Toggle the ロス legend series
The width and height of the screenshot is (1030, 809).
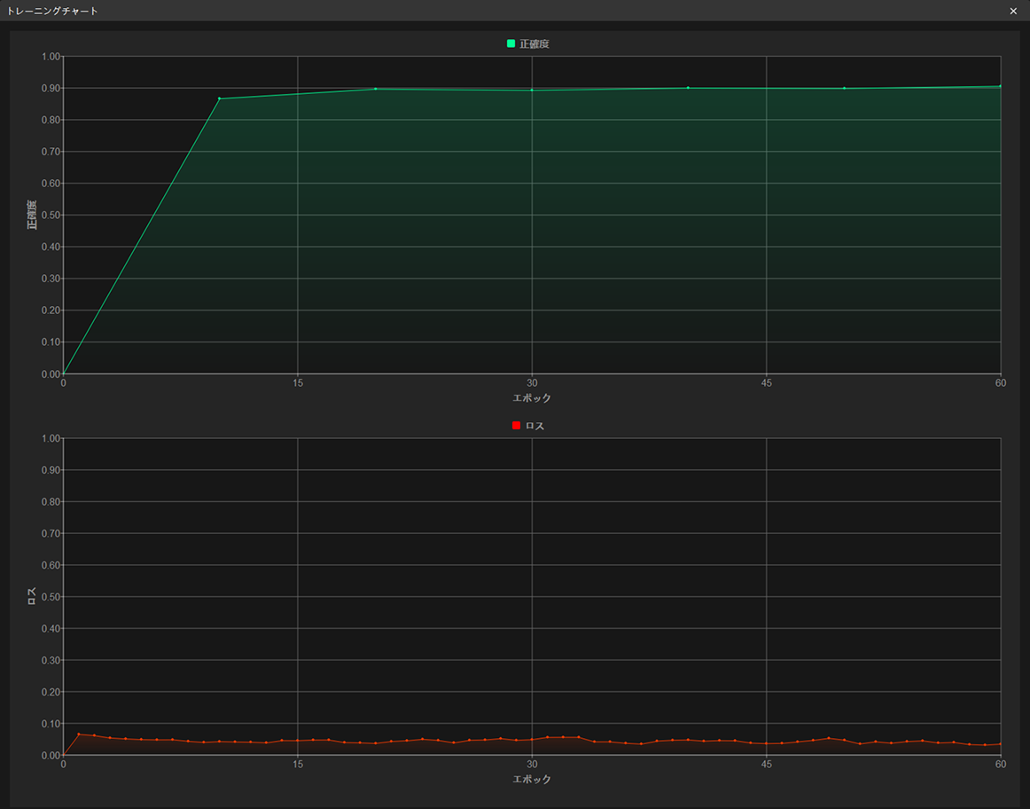[528, 426]
